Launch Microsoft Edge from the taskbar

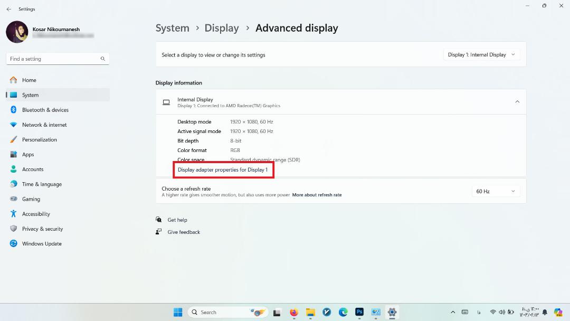(x=343, y=312)
